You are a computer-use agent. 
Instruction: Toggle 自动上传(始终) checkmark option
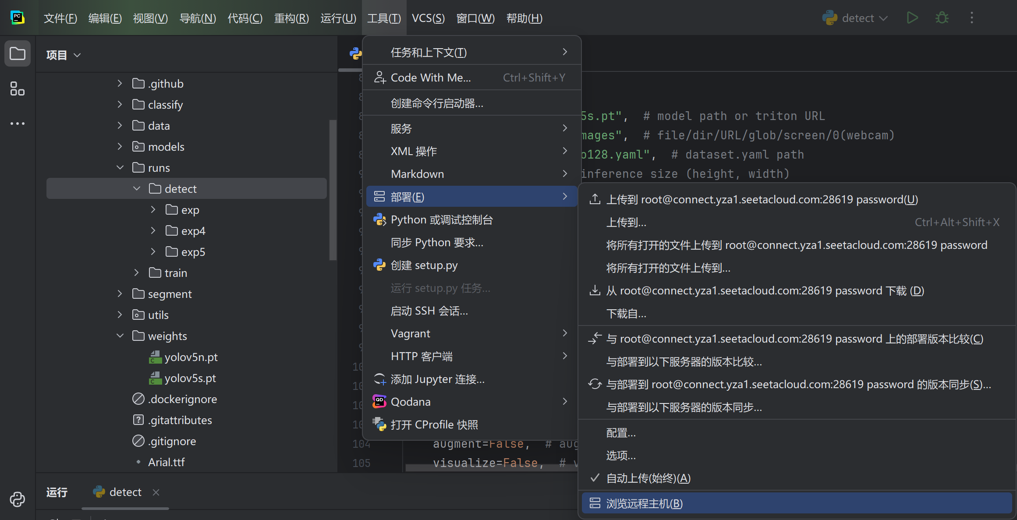pyautogui.click(x=648, y=478)
